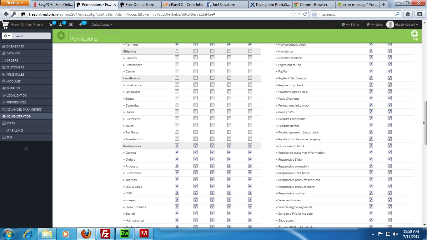Image resolution: width=427 pixels, height=240 pixels.
Task: Click into the admin Search field
Action: 32,36
